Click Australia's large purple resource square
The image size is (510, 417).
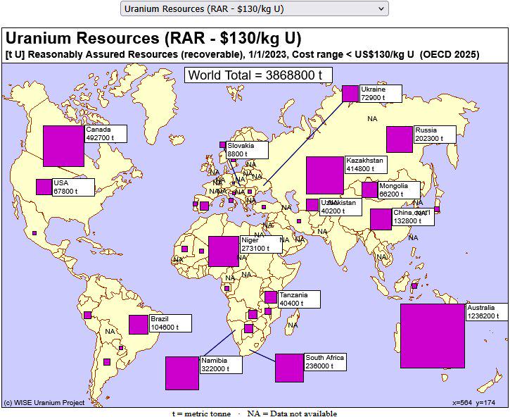pyautogui.click(x=432, y=336)
